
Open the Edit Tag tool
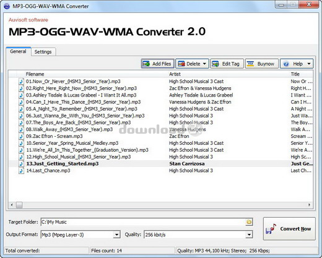tap(227, 64)
